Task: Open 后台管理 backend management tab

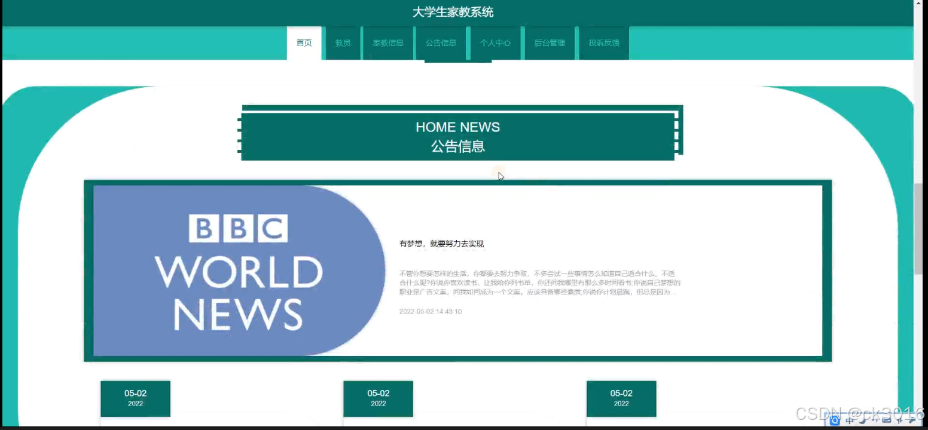Action: pos(550,43)
